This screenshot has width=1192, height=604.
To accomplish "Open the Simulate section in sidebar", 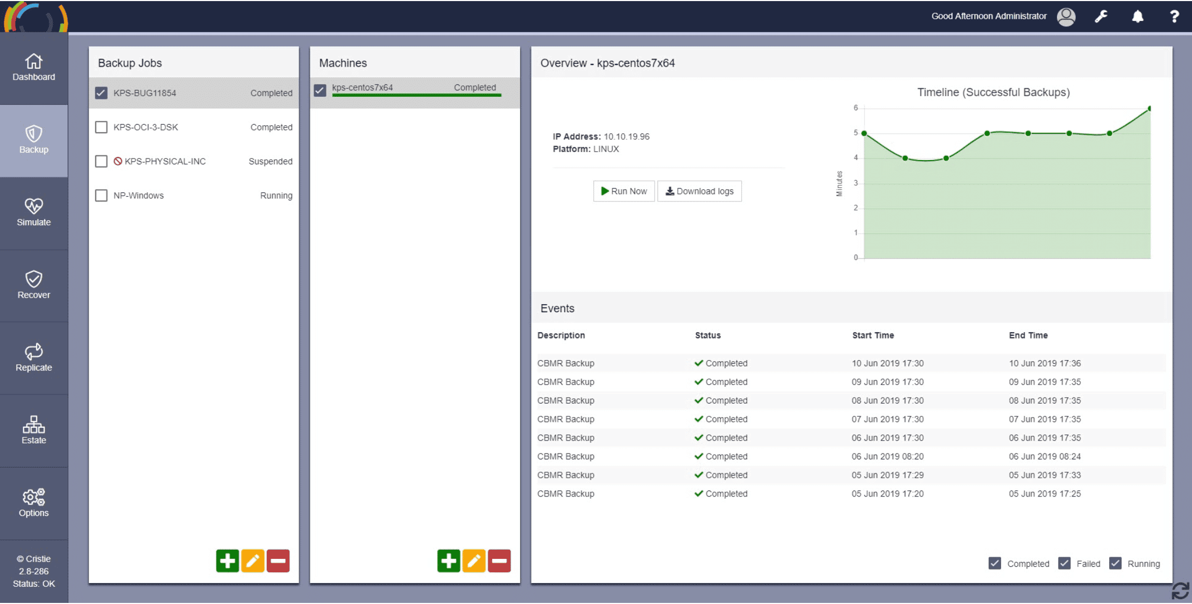I will tap(33, 213).
